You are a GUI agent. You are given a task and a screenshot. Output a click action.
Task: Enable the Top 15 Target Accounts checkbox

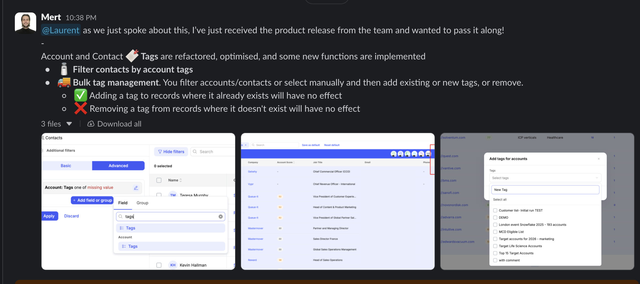495,253
